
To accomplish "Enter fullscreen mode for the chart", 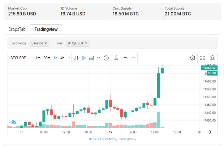I will (203, 58).
